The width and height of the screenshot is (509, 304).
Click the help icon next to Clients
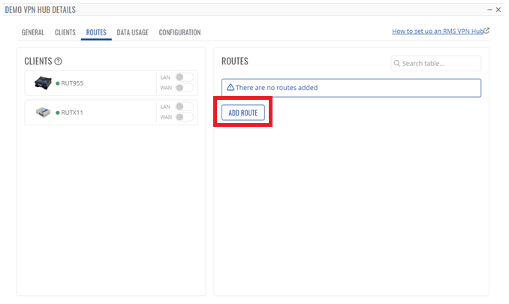tap(59, 61)
